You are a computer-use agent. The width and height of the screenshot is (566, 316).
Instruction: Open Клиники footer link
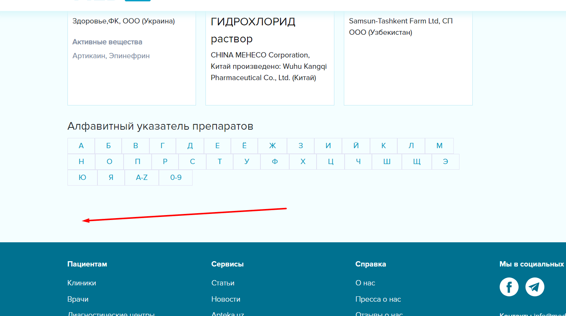[82, 283]
